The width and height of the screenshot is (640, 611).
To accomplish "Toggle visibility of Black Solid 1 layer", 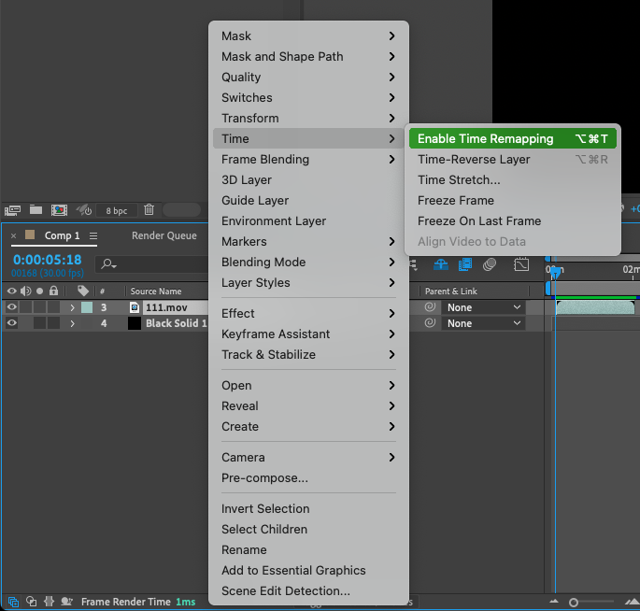I will pyautogui.click(x=12, y=323).
